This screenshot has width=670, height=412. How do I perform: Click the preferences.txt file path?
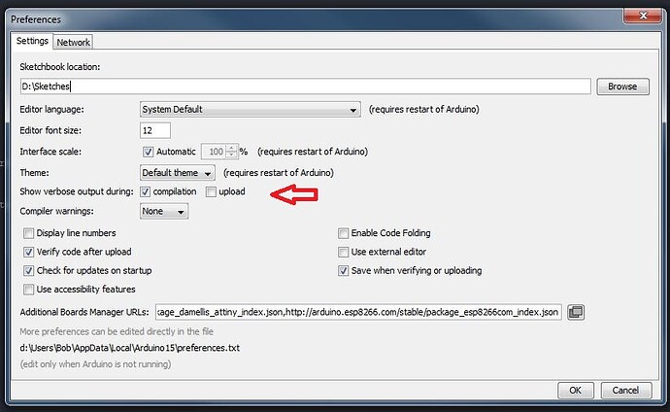pyautogui.click(x=129, y=348)
